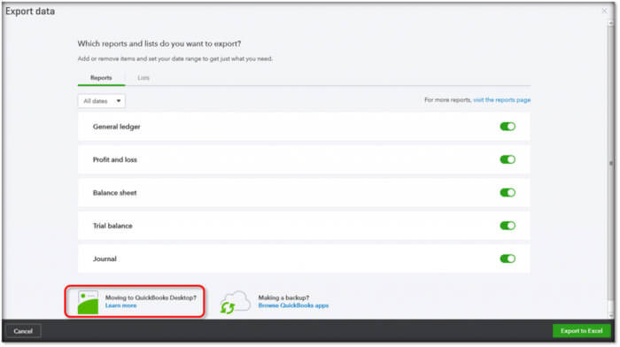Click the QuickBooks Desktop green document icon

click(x=88, y=303)
